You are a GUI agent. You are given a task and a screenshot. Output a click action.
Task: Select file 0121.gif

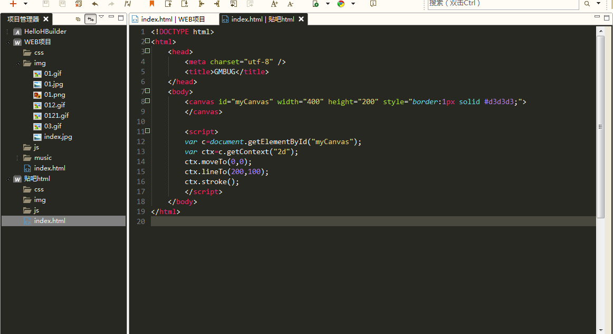click(x=56, y=115)
